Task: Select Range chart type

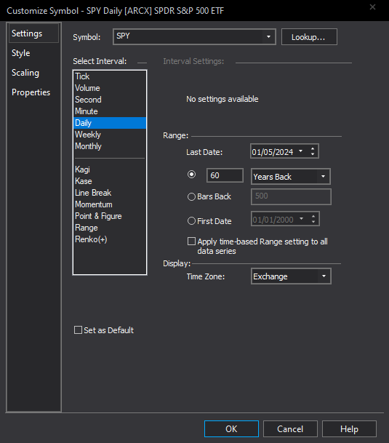Action: pyautogui.click(x=110, y=228)
